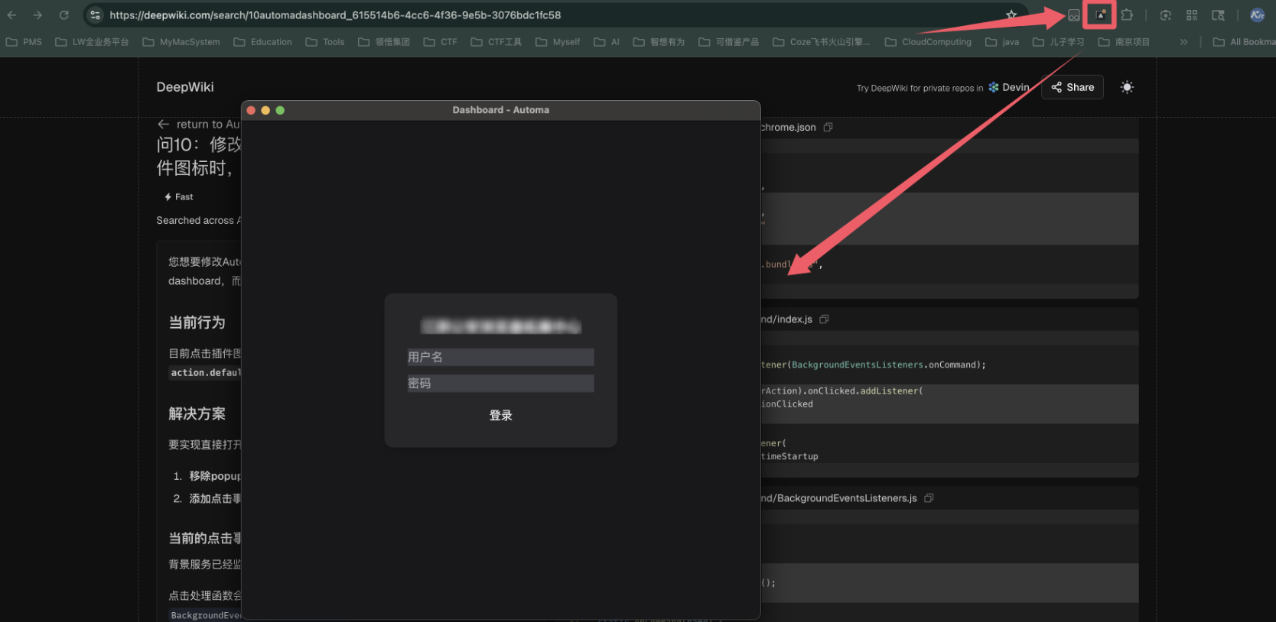Toggle DeepWiki light/dark theme sun icon
The width and height of the screenshot is (1276, 622).
click(x=1127, y=87)
